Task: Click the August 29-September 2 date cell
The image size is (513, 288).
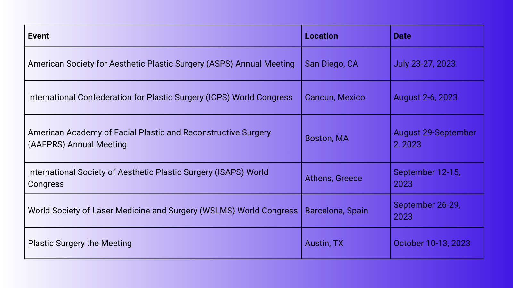Action: point(437,138)
